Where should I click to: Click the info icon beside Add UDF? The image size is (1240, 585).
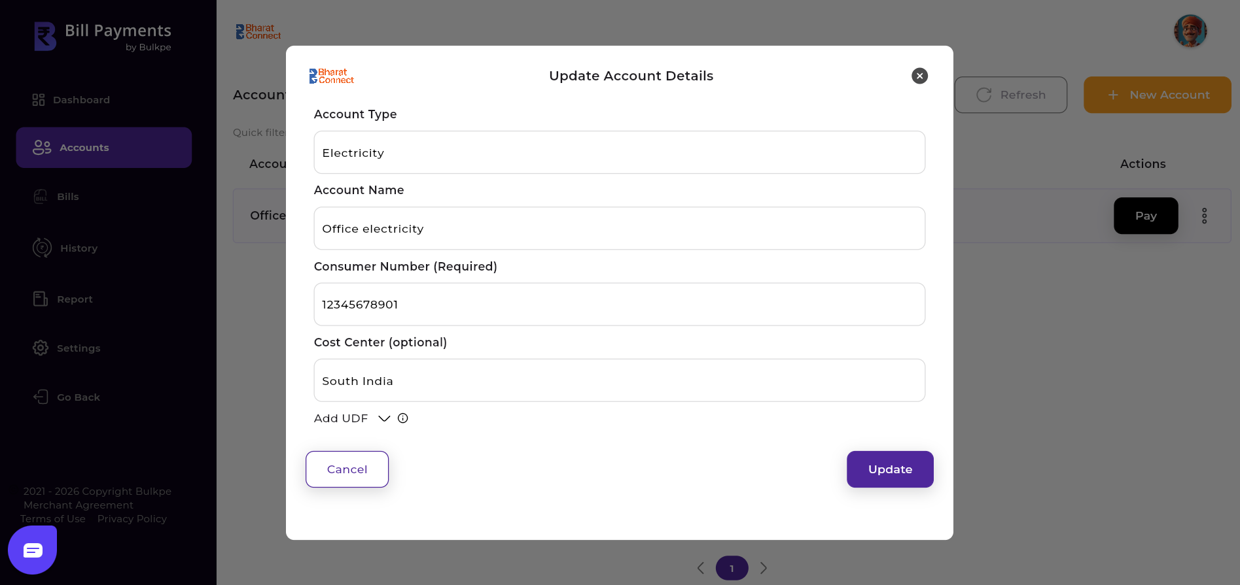pos(403,418)
